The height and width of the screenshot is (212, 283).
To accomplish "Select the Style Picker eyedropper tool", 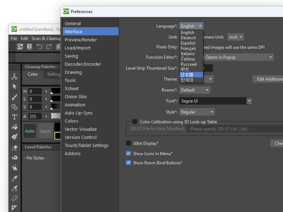I will pos(15,178).
